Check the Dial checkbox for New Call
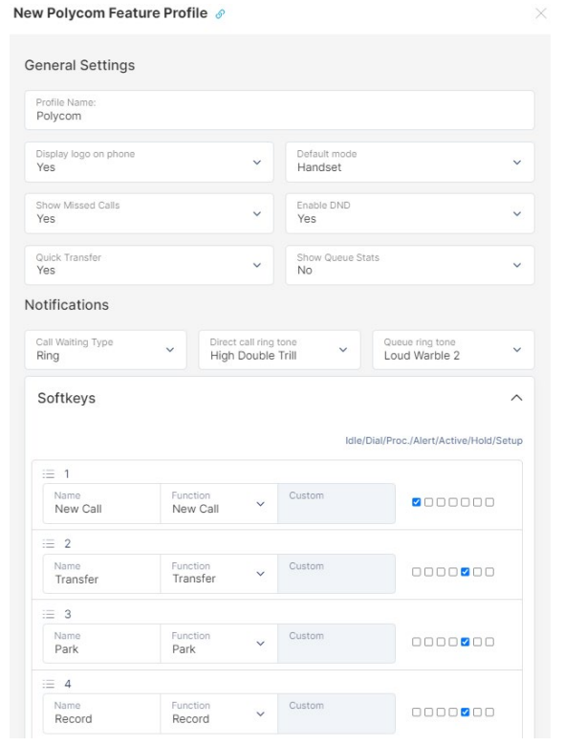The height and width of the screenshot is (746, 564). (x=428, y=502)
